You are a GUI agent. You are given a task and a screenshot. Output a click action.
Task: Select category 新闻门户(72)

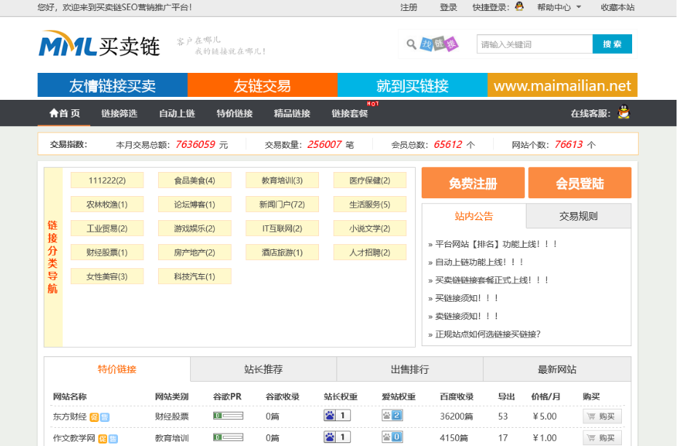(x=282, y=204)
